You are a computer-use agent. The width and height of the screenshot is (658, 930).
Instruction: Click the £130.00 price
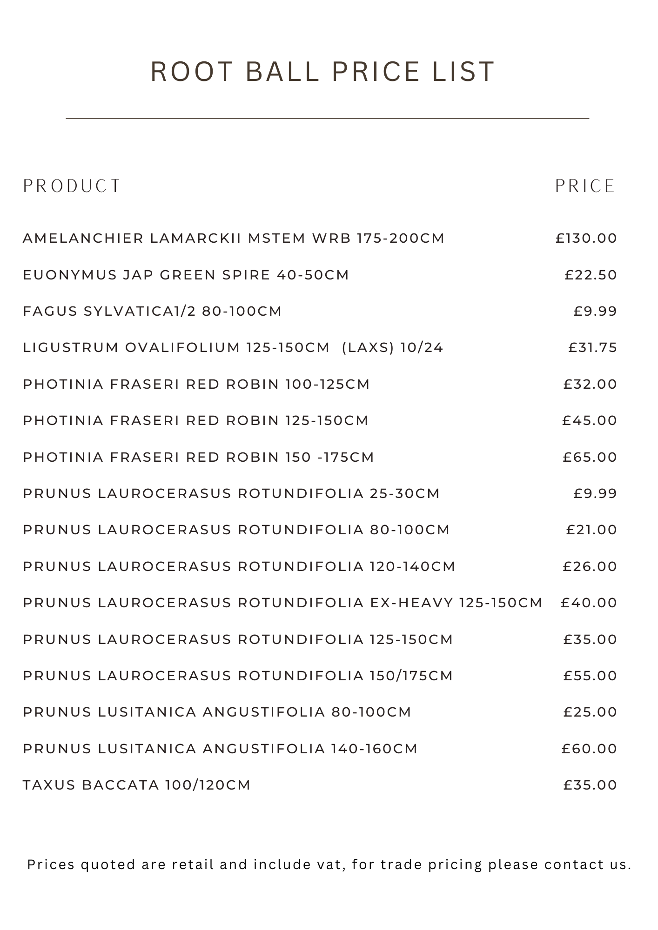586,238
